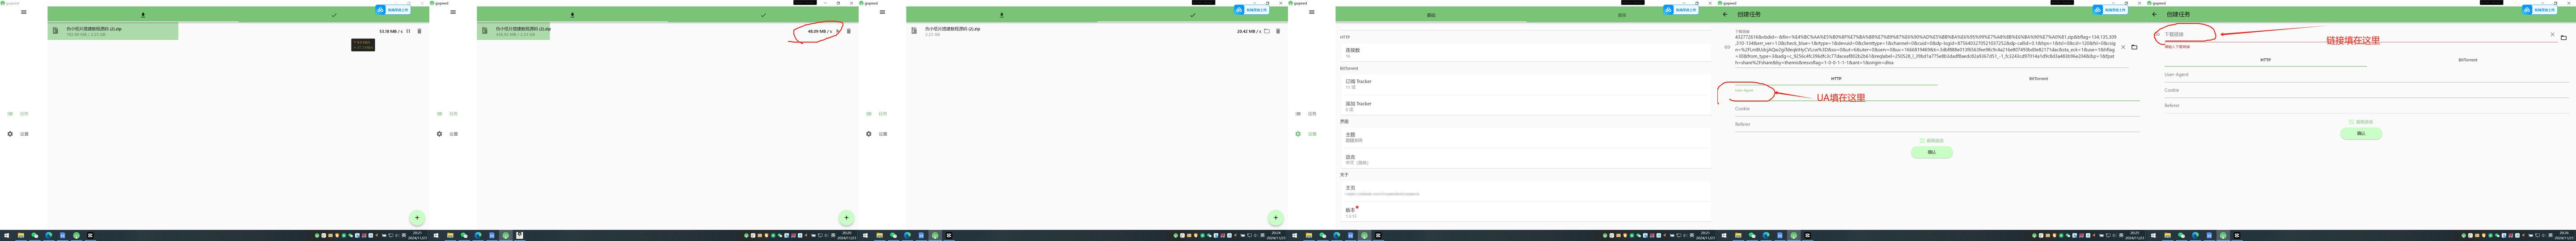Delete the download running at 48.09 MB/s
This screenshot has height=241, width=2576.
[x=848, y=31]
